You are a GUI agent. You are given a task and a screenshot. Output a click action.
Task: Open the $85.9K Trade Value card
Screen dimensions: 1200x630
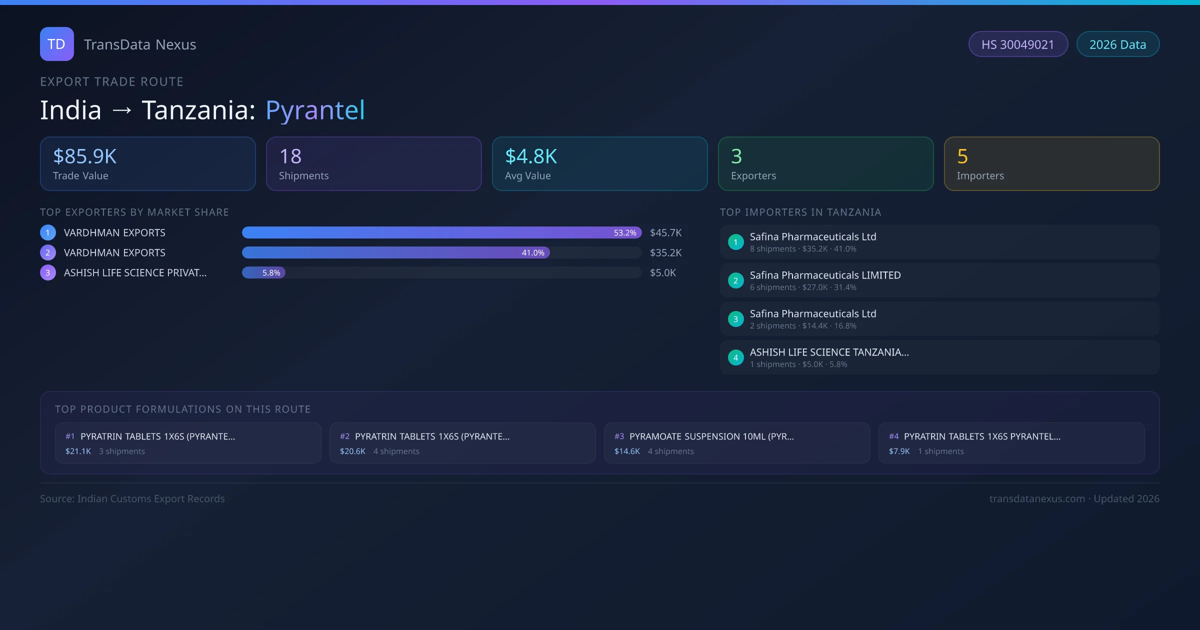[x=148, y=163]
